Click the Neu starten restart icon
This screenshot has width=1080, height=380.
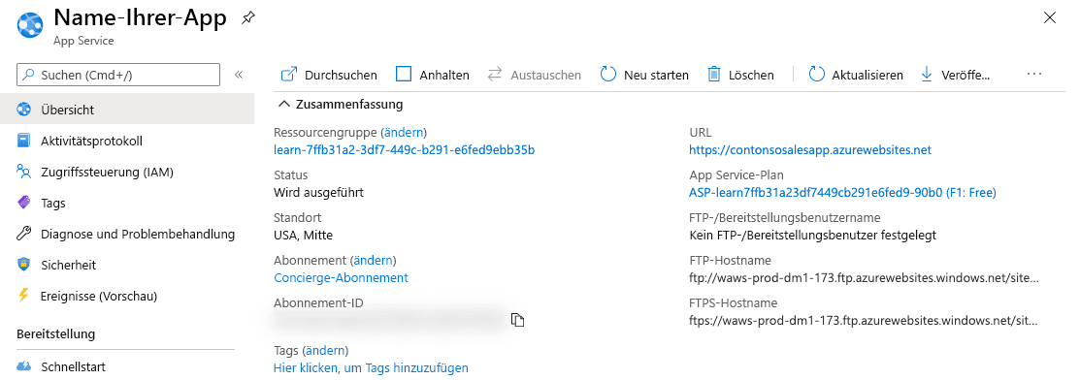pos(608,75)
